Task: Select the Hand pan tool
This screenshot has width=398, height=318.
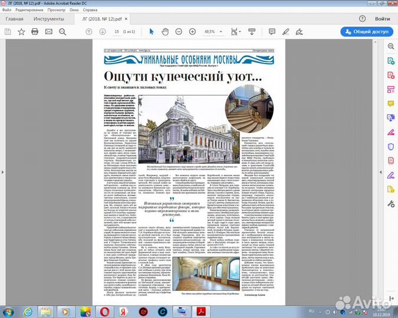Action: [166, 31]
